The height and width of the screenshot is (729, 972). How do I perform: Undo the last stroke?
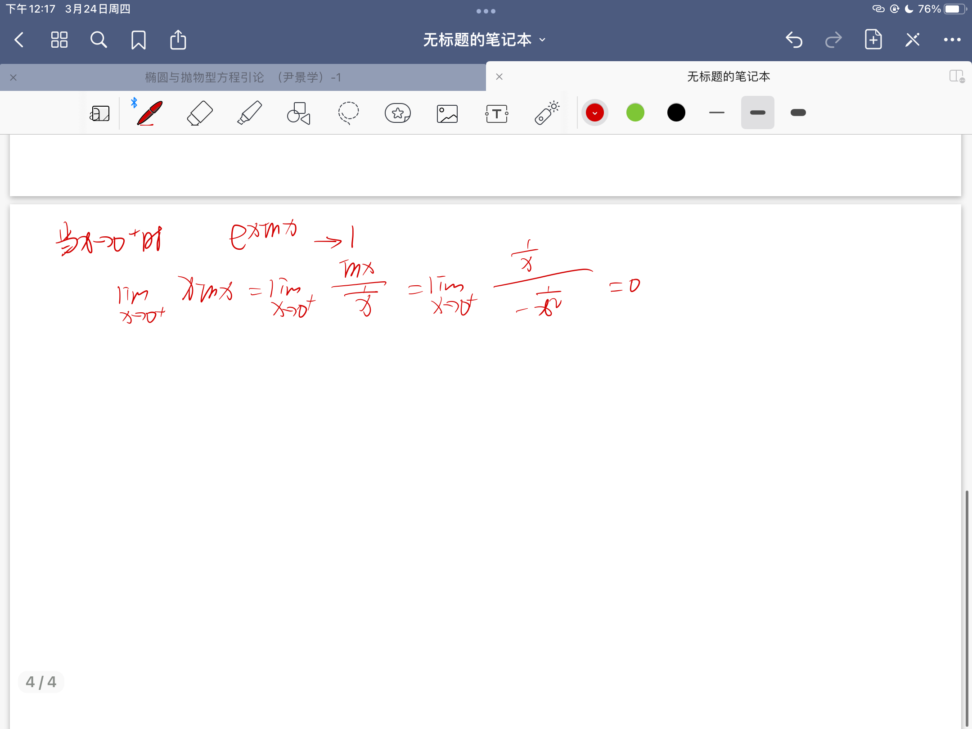[794, 40]
